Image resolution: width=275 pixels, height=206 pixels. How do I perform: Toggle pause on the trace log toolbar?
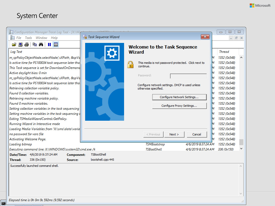(49, 45)
